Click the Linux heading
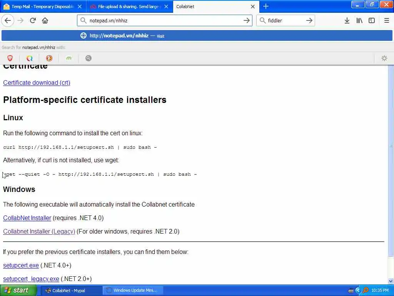 (x=13, y=118)
